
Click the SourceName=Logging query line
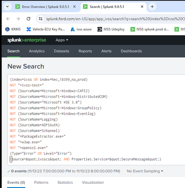click(x=34, y=119)
